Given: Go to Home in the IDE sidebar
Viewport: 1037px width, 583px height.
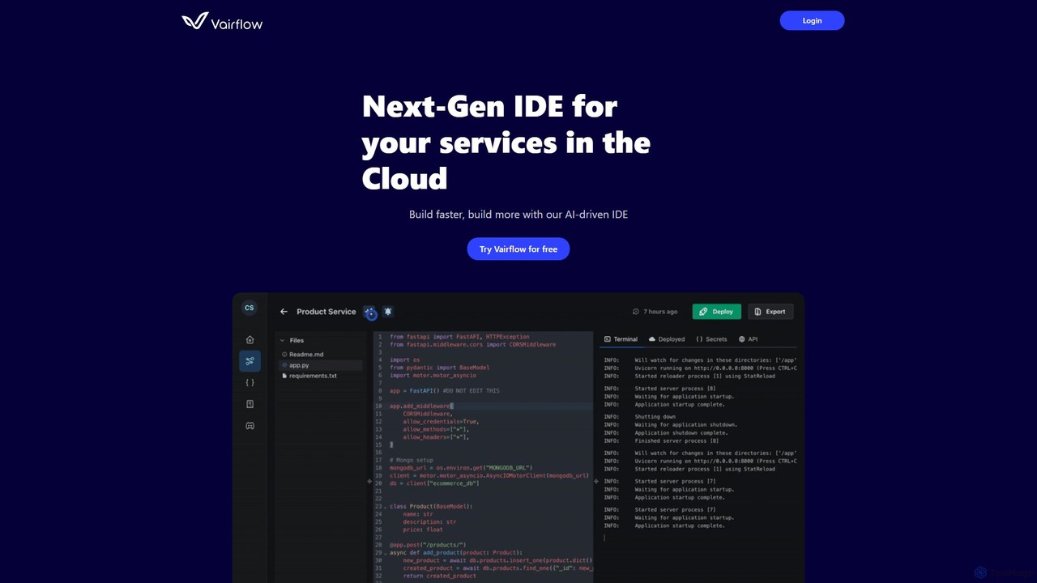Looking at the screenshot, I should [x=250, y=340].
